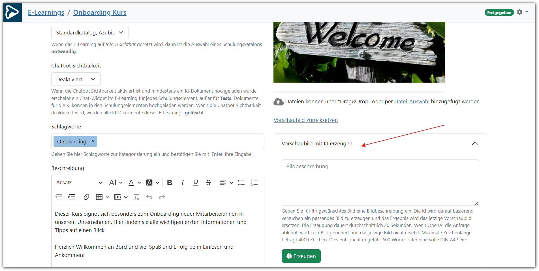Open the Absatz paragraph style dropdown

[x=79, y=183]
